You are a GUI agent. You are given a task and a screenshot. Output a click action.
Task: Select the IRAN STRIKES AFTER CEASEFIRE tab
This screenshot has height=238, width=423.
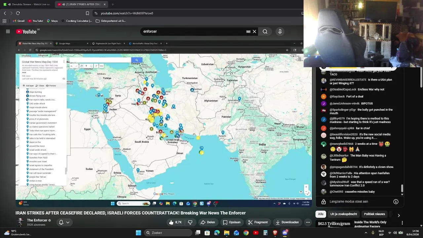click(81, 4)
